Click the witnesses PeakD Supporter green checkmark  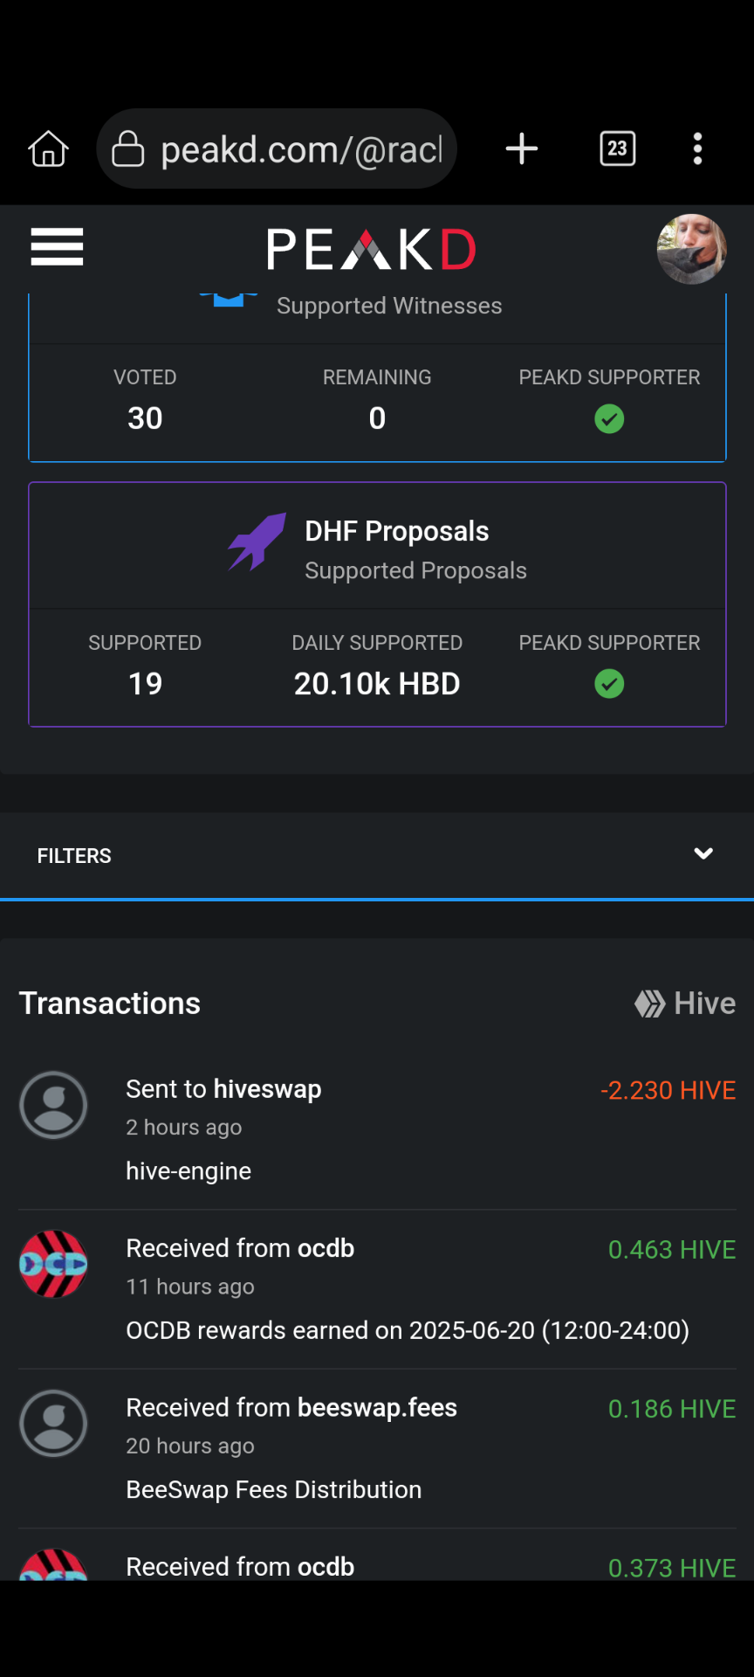coord(609,419)
